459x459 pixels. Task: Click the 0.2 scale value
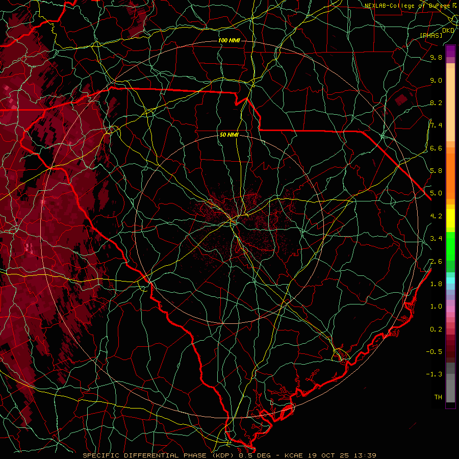click(436, 329)
